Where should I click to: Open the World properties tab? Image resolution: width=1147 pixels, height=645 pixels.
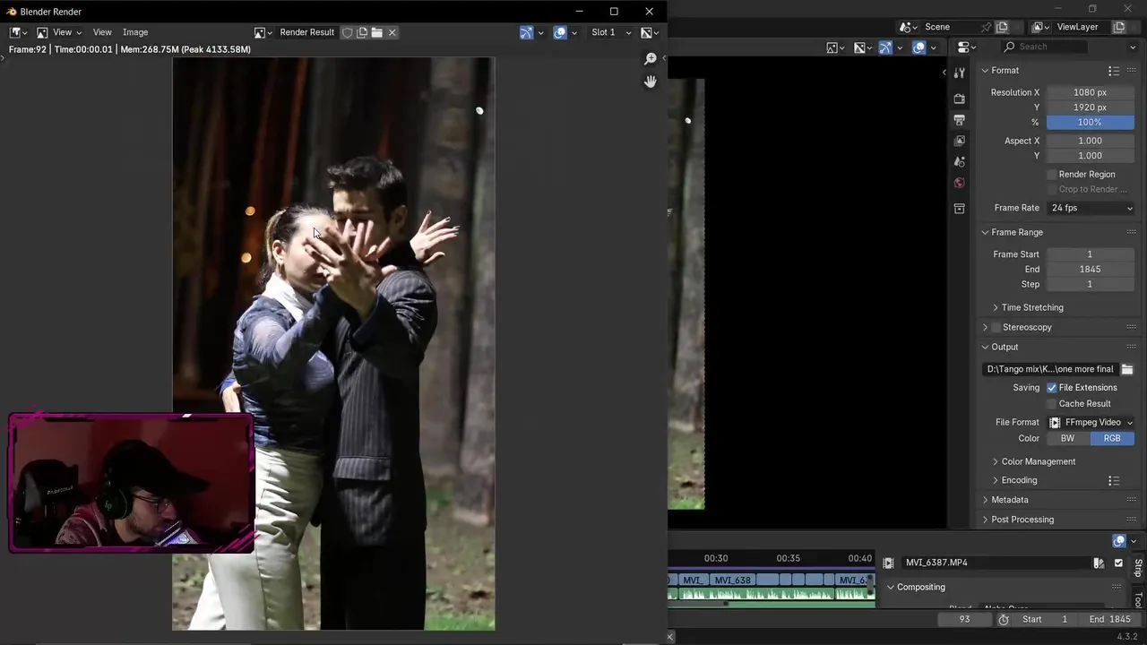tap(960, 183)
